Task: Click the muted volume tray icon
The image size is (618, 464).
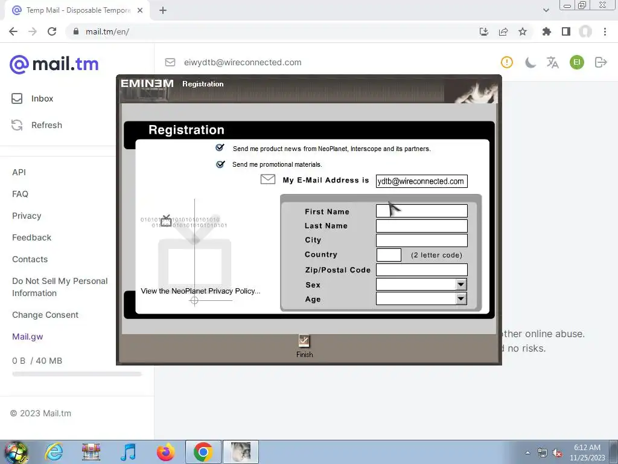Action: 557,453
